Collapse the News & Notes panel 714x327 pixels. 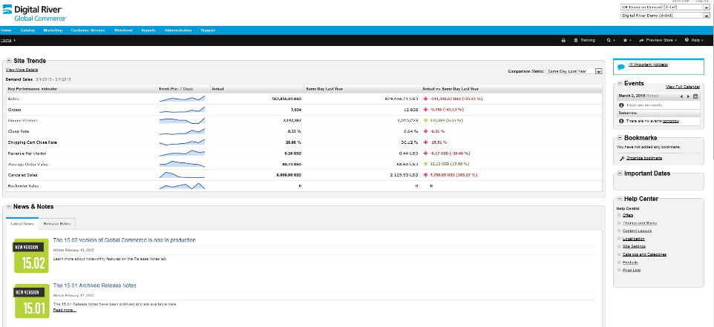[x=9, y=206]
